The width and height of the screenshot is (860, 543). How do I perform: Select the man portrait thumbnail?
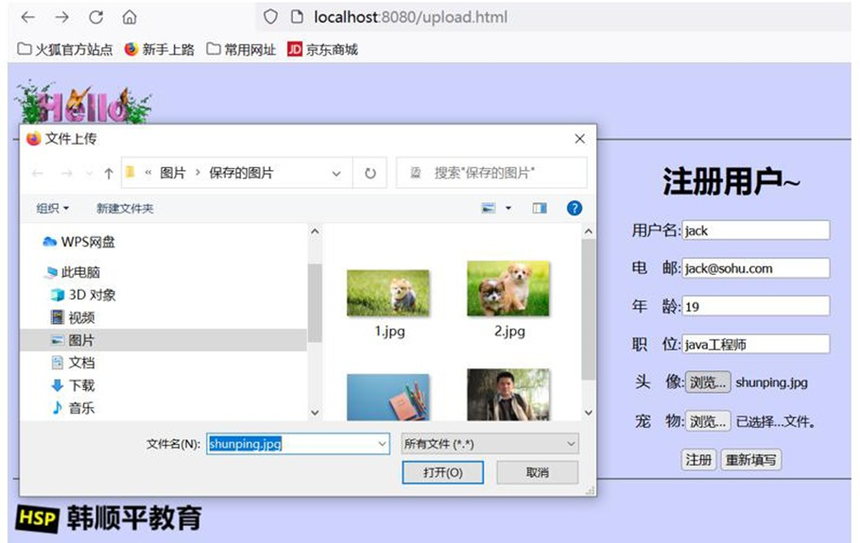coord(507,395)
